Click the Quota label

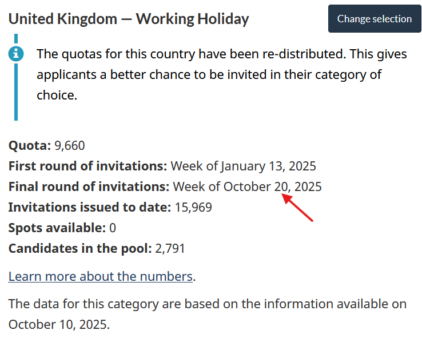point(30,146)
